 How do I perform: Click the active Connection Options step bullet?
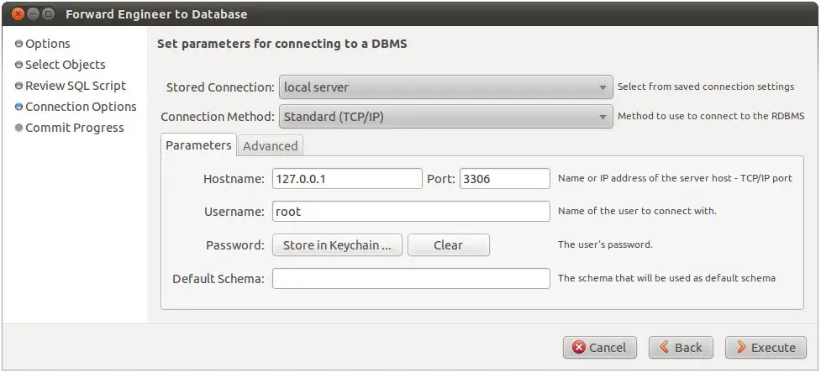[18, 108]
